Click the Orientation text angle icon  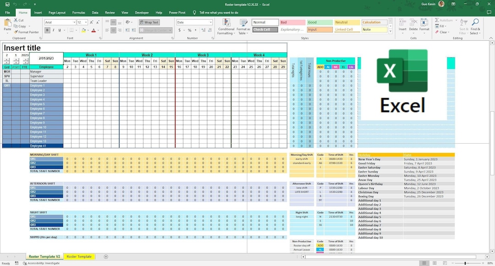pos(128,22)
